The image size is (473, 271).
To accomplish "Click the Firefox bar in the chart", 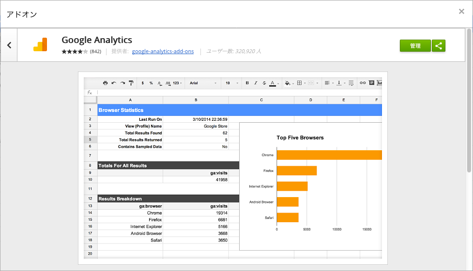I will coord(297,171).
